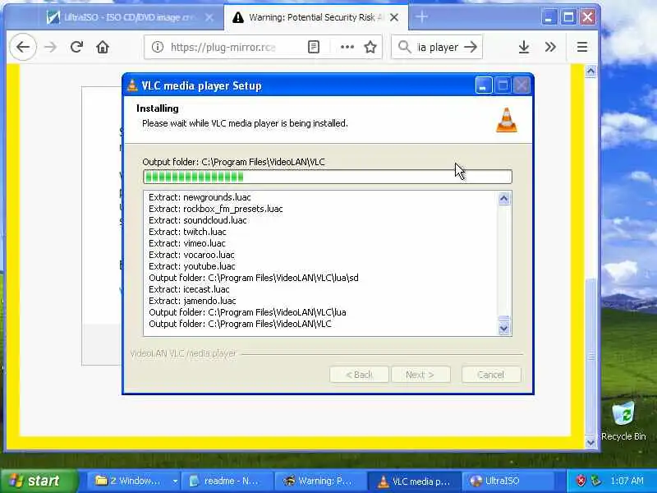Reload the page with the refresh icon
The width and height of the screenshot is (657, 493).
[76, 47]
